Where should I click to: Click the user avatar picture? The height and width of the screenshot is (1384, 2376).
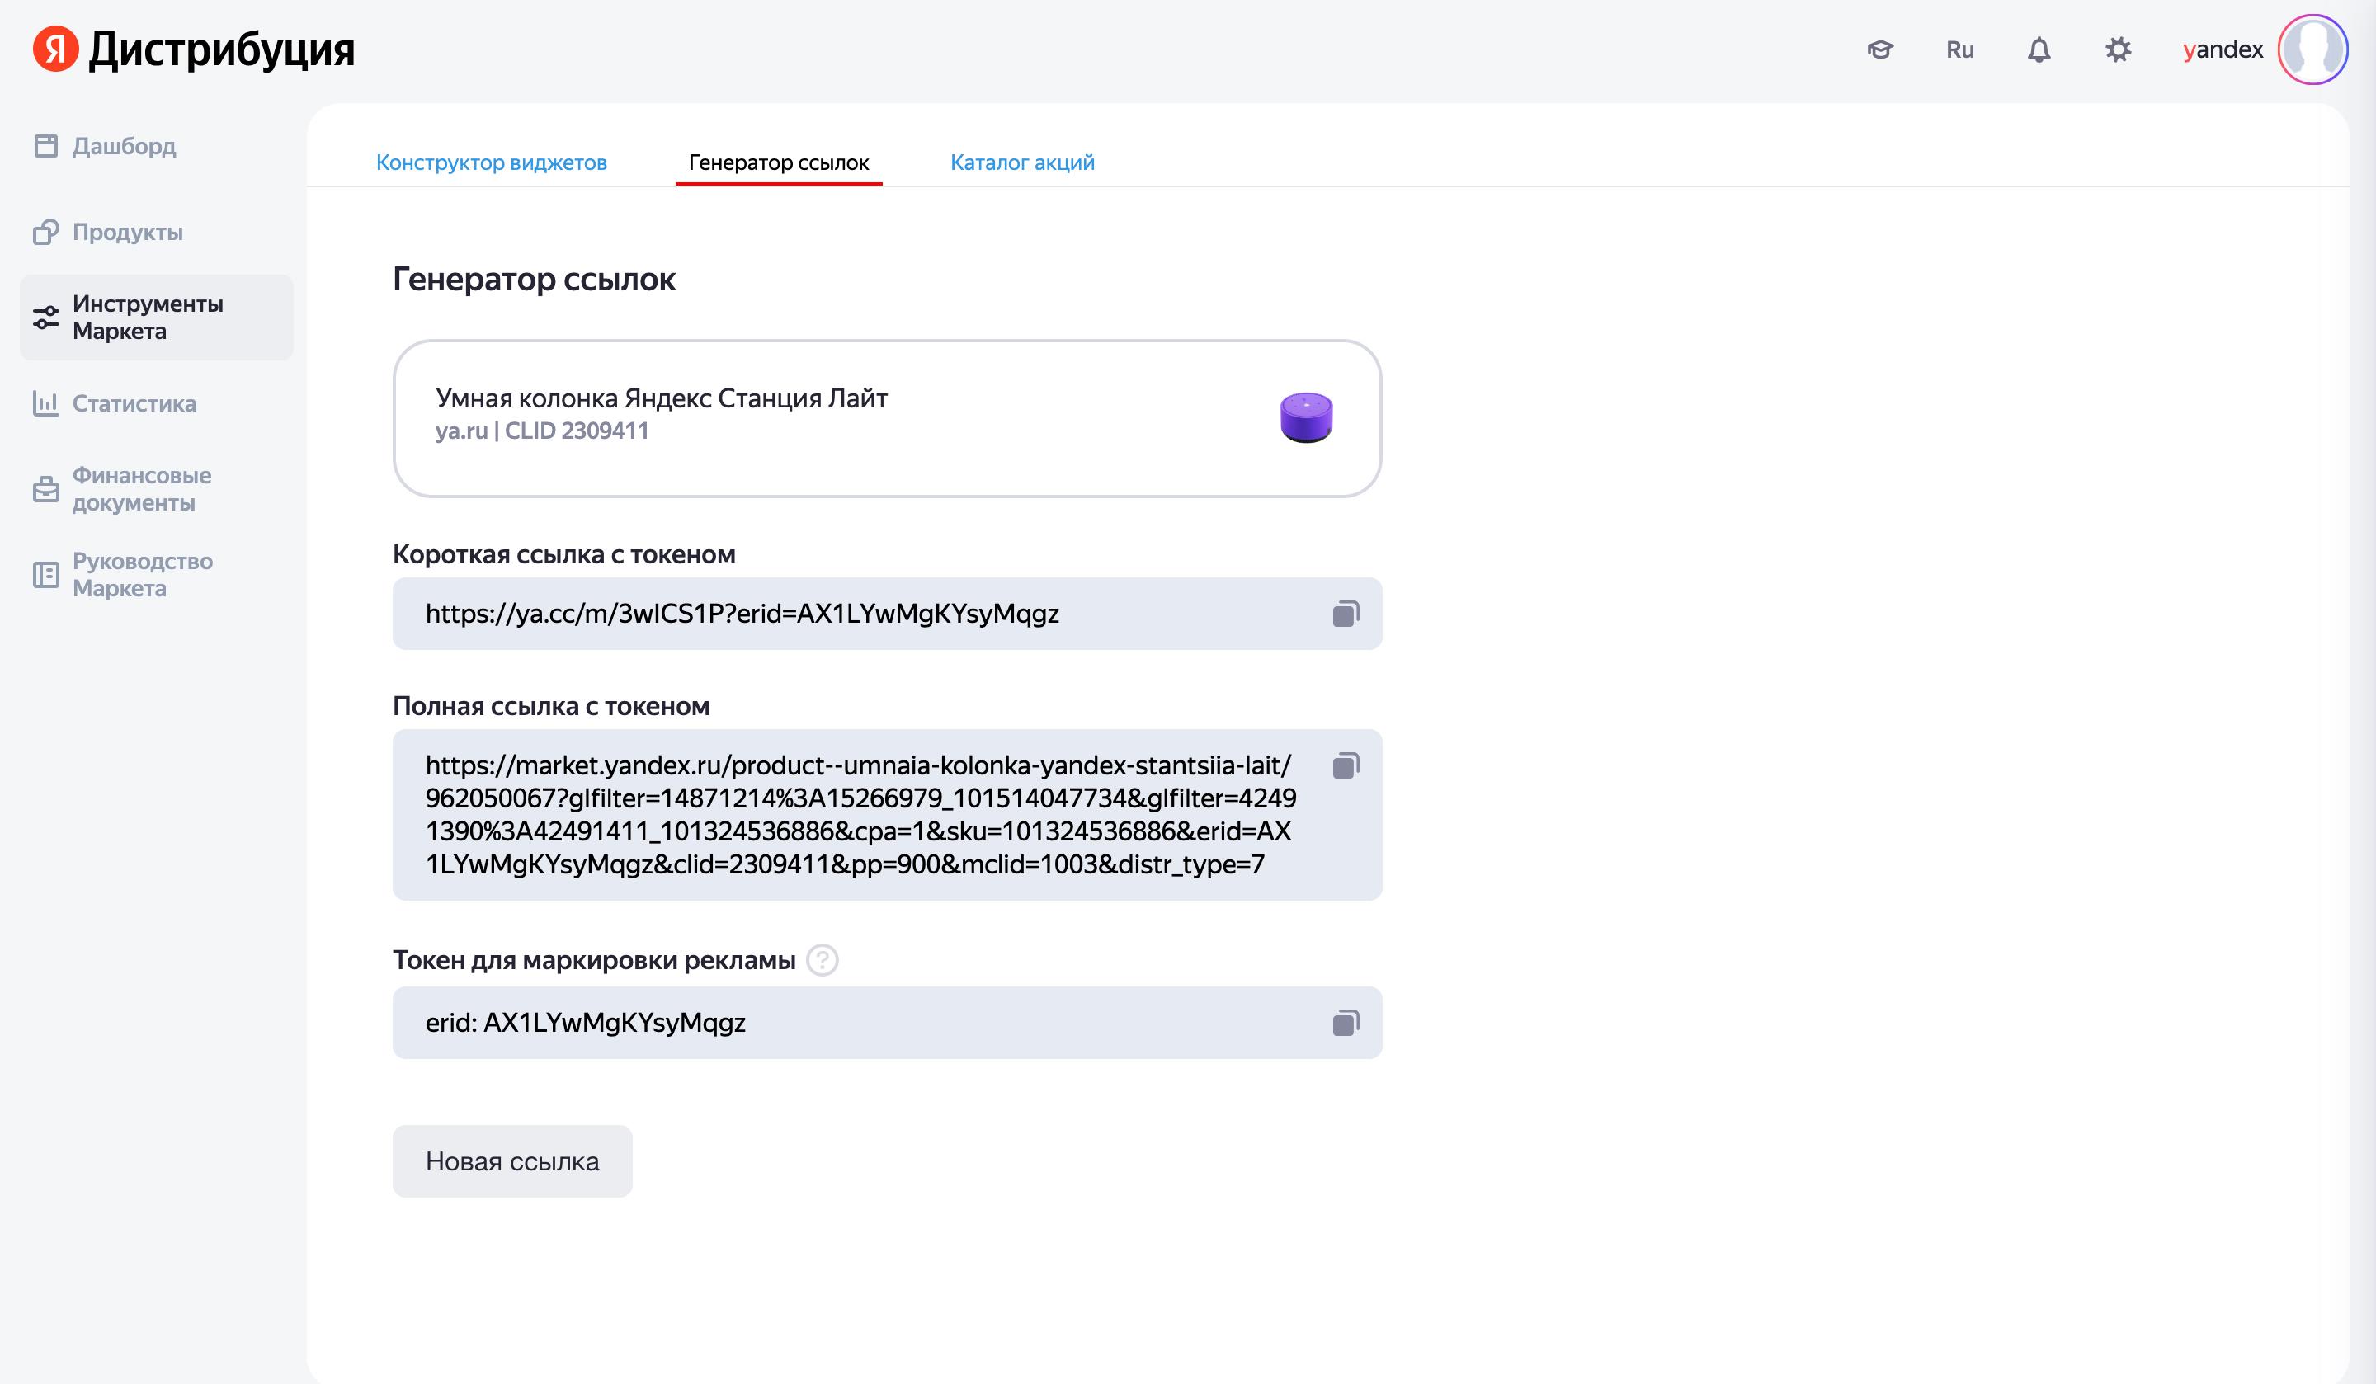click(x=2312, y=49)
